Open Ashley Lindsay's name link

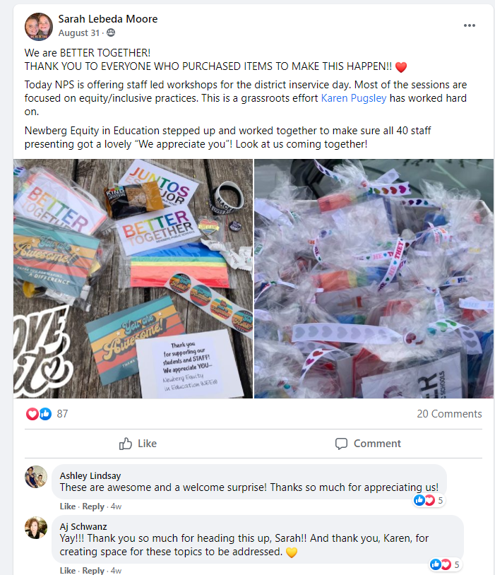tap(90, 475)
